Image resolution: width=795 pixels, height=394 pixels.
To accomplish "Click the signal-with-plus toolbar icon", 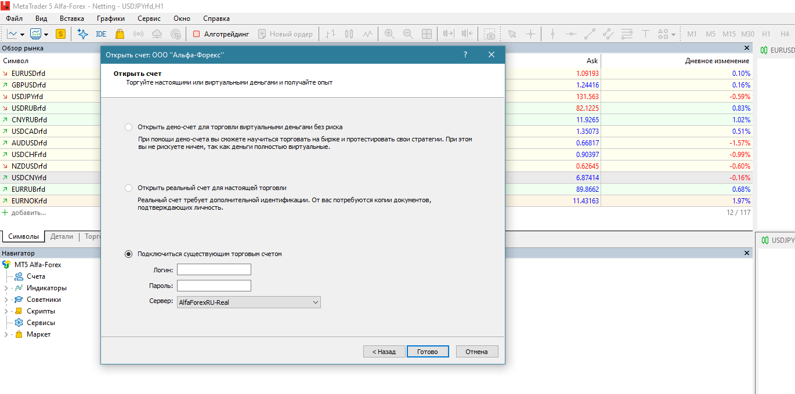I will click(x=175, y=34).
